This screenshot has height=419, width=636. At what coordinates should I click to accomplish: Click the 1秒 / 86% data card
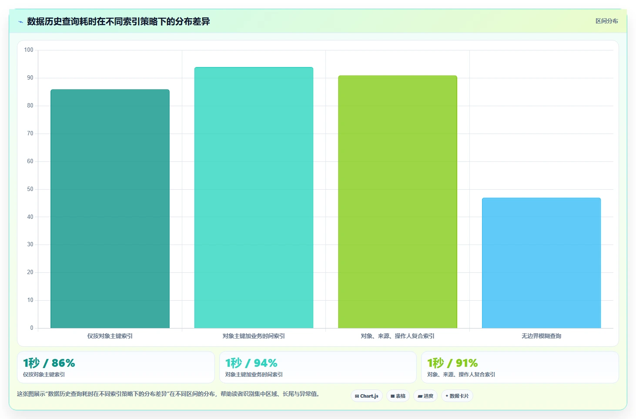pos(116,367)
